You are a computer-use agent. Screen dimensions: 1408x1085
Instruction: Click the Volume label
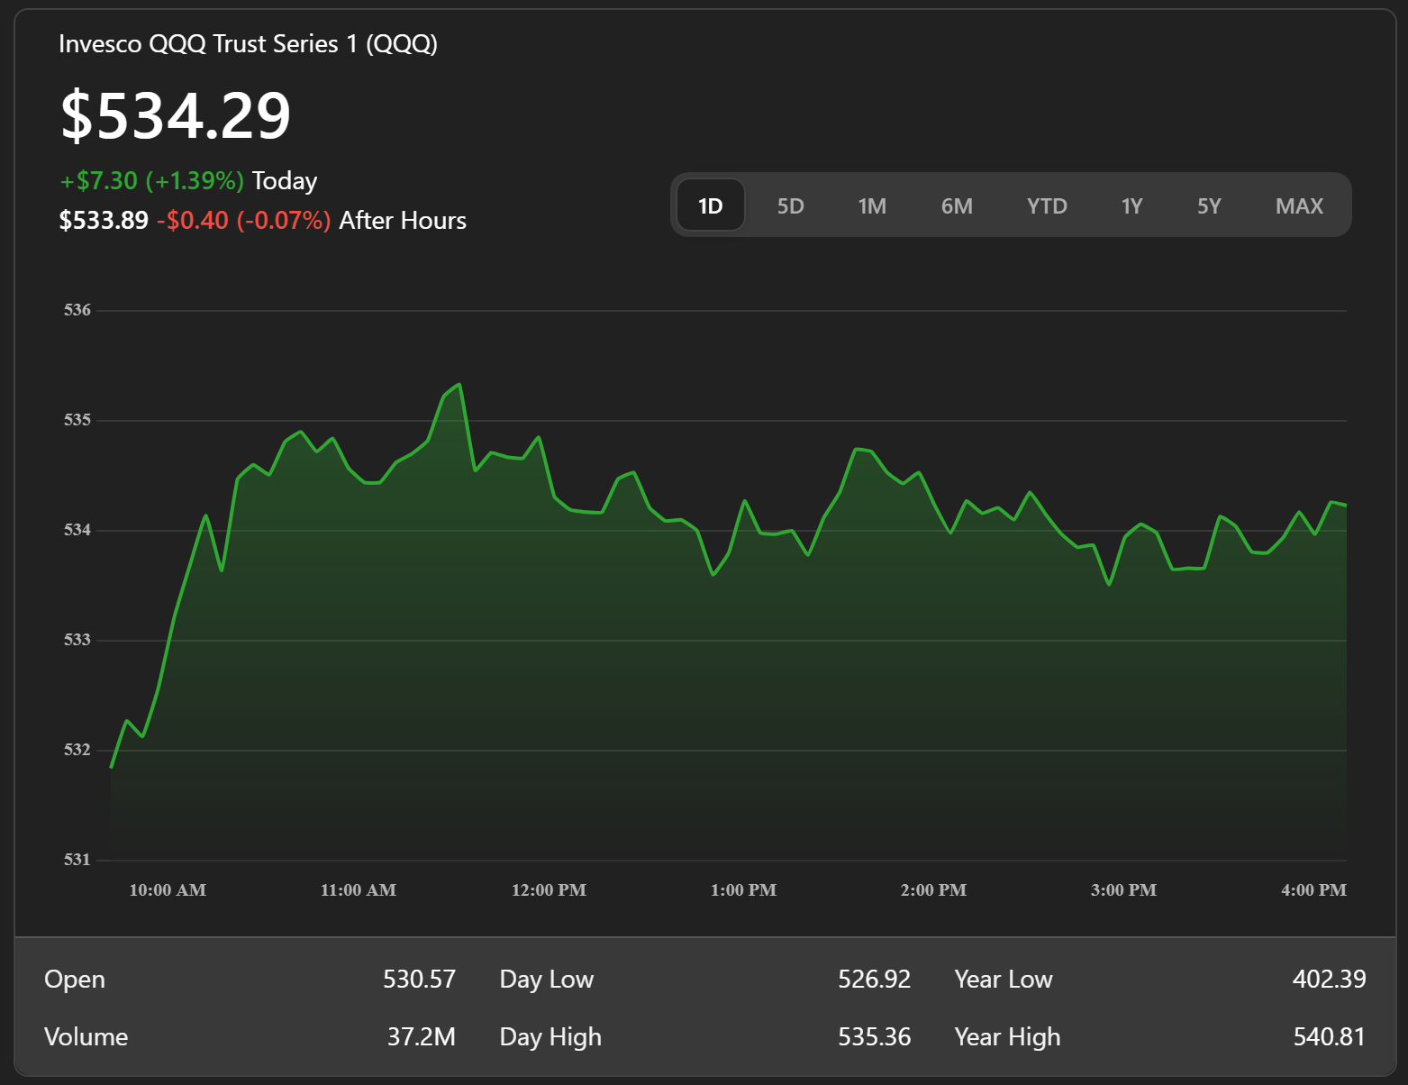point(86,1036)
